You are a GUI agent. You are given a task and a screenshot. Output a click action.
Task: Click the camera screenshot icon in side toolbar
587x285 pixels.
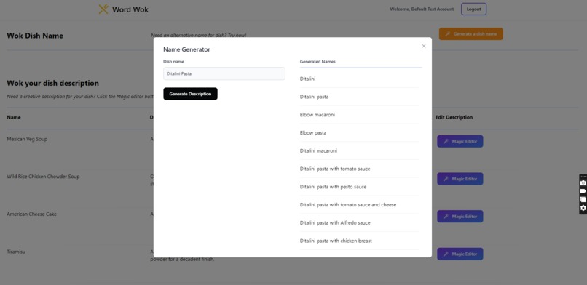pos(583,182)
